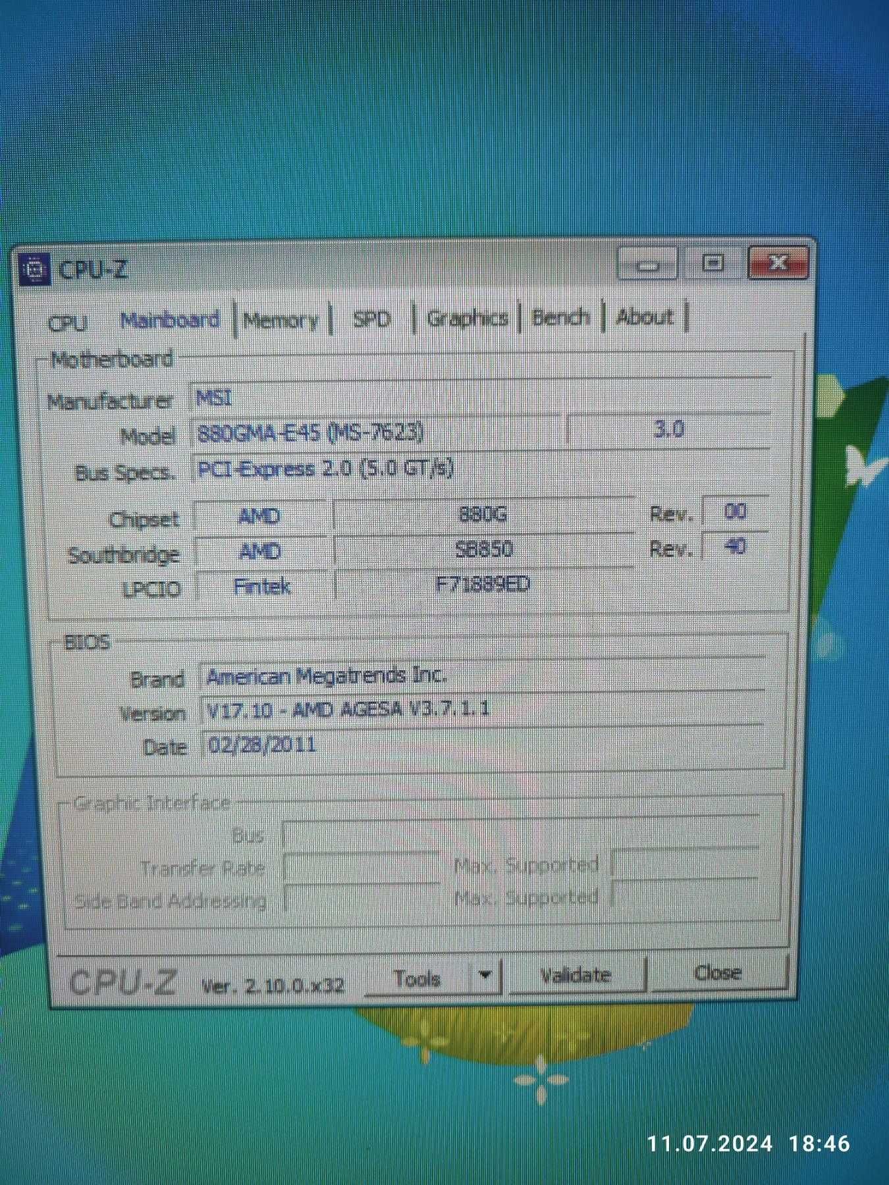Switch to the CPU tab

tap(67, 323)
